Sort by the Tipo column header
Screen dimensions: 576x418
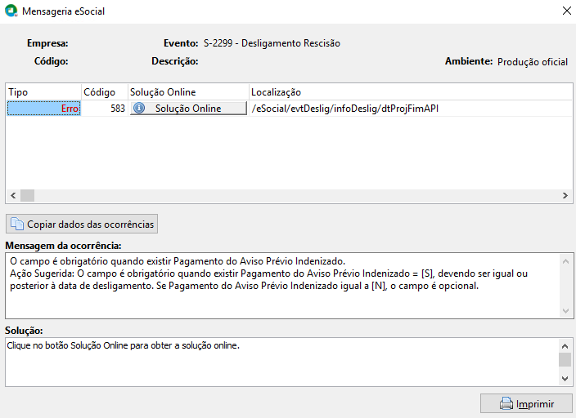[x=43, y=92]
